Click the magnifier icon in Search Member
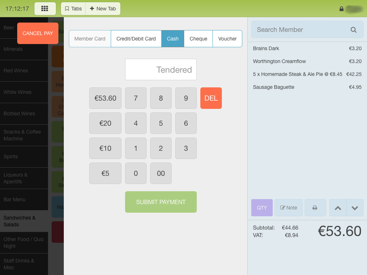The width and height of the screenshot is (367, 275). point(353,30)
